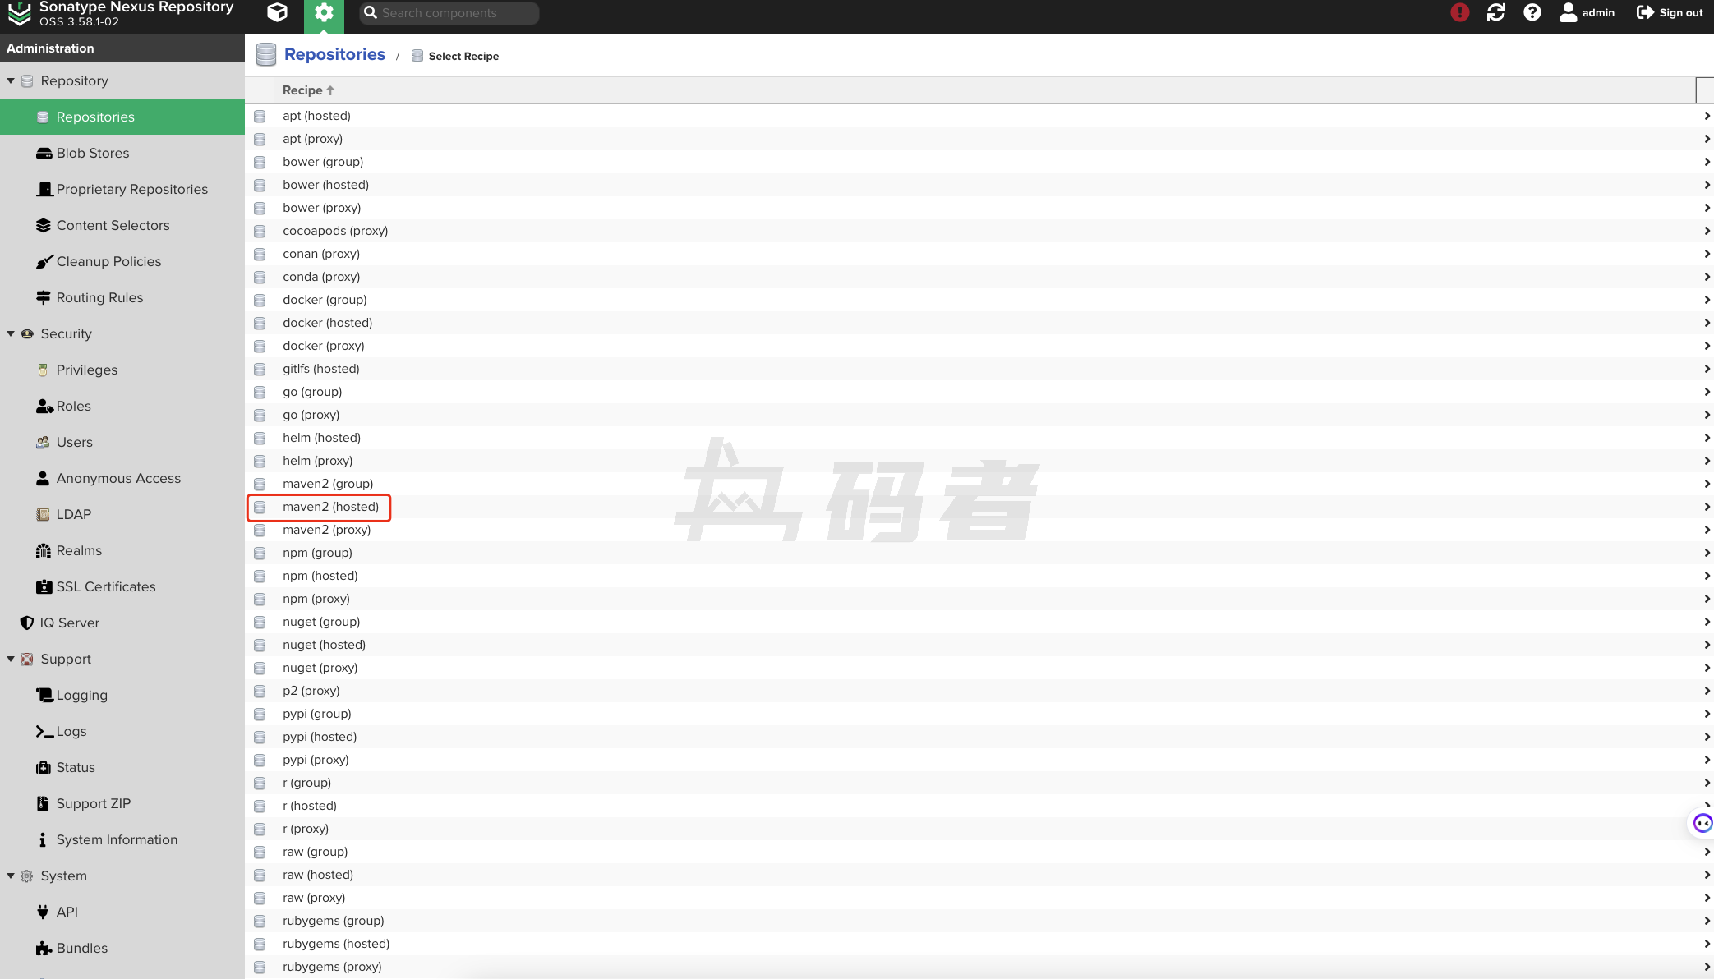Viewport: 1714px width, 979px height.
Task: Sort by the Recipe column header
Action: click(303, 90)
